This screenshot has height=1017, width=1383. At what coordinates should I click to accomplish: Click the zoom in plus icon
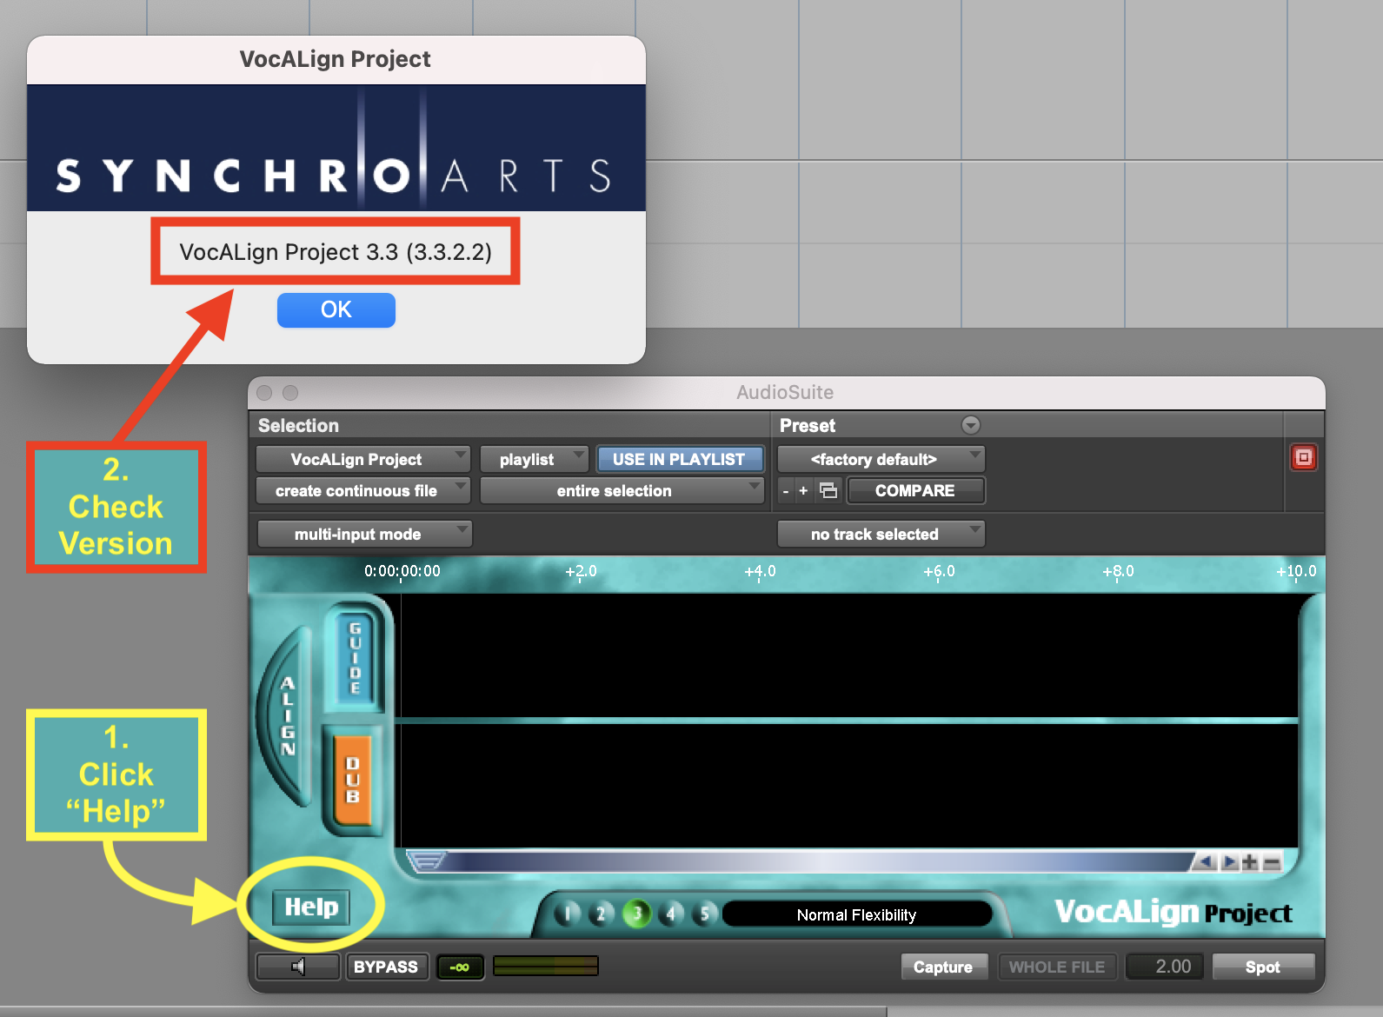pyautogui.click(x=1250, y=862)
